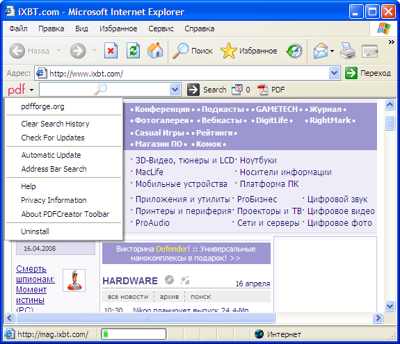Click the vertical scrollbar down arrow
This screenshot has width=400, height=344.
click(390, 306)
